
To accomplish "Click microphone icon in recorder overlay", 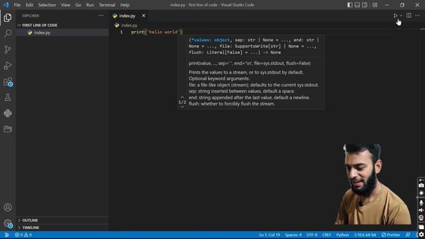I will [x=421, y=202].
